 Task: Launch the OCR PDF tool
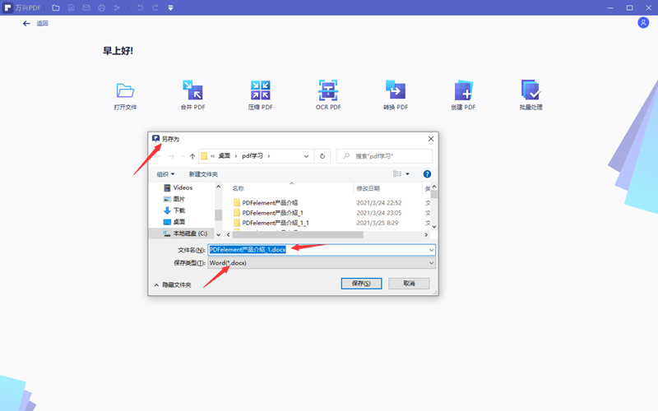point(328,90)
